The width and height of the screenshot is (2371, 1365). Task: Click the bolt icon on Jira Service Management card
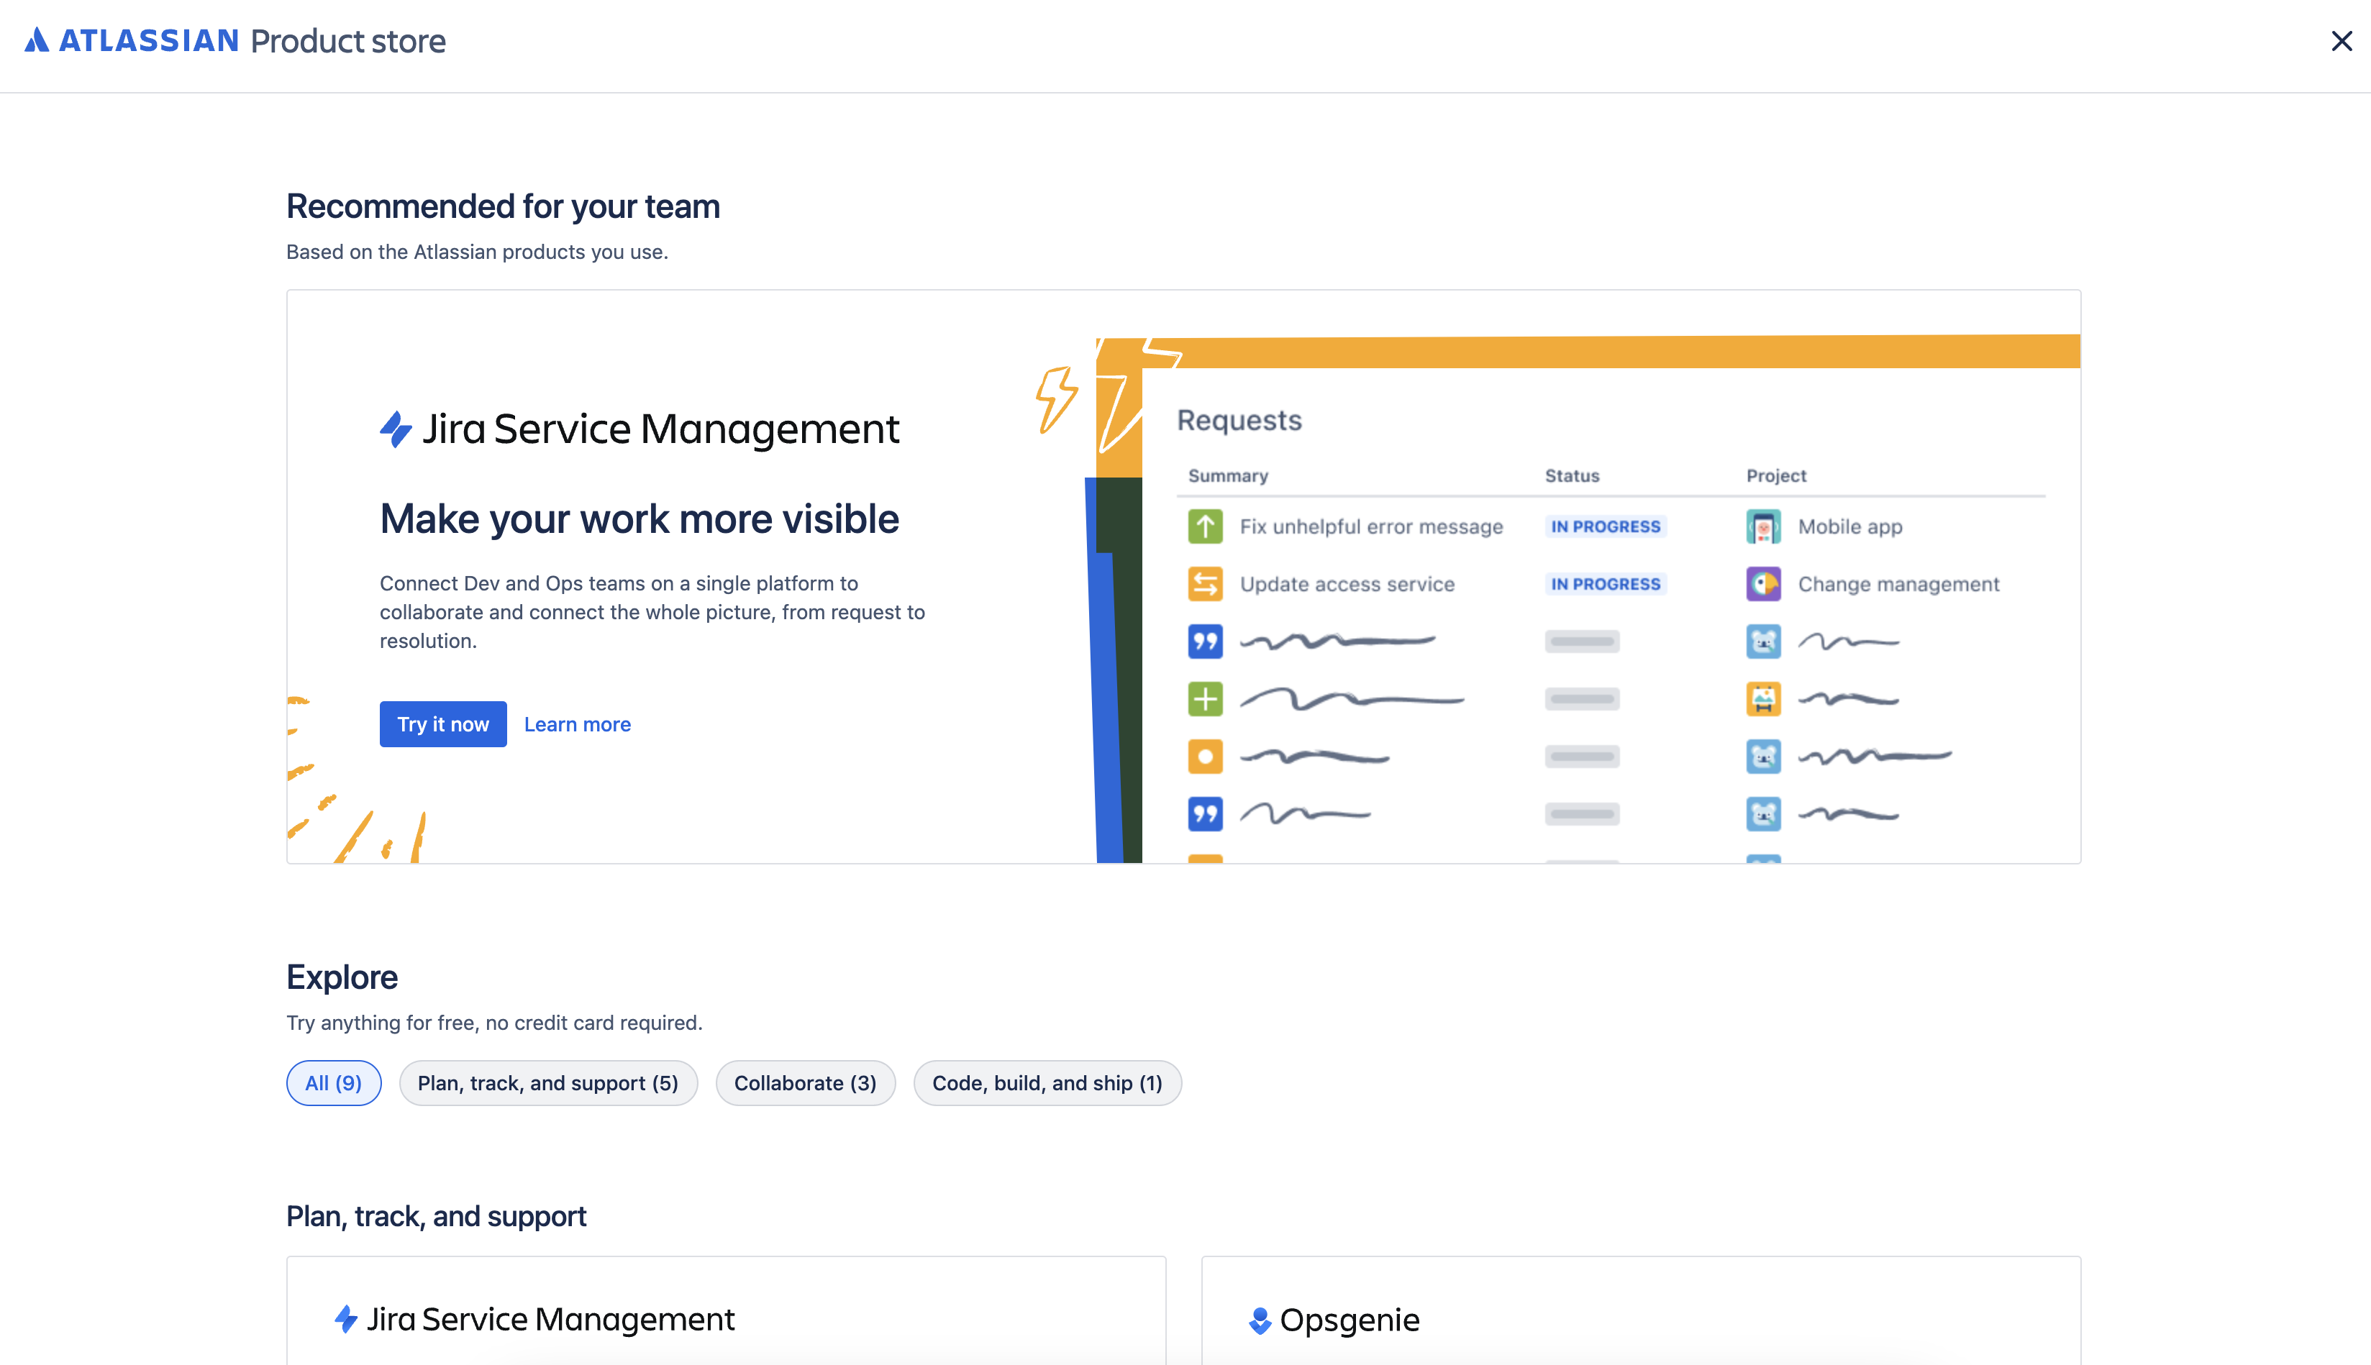click(x=346, y=1320)
